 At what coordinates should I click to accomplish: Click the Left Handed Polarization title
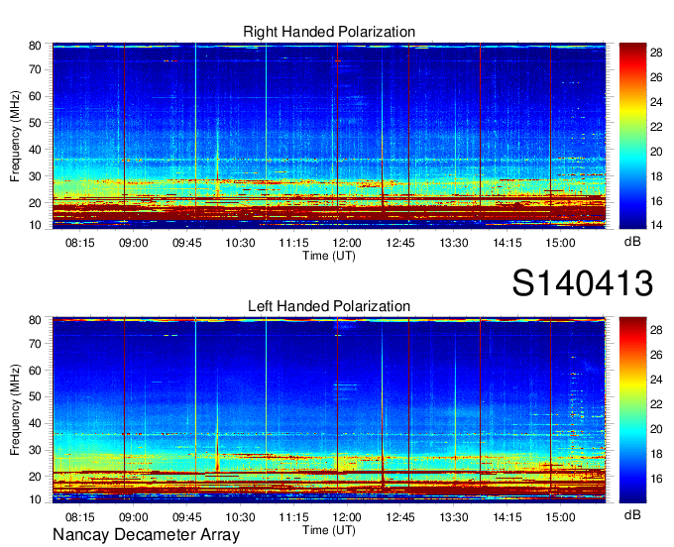pyautogui.click(x=329, y=306)
